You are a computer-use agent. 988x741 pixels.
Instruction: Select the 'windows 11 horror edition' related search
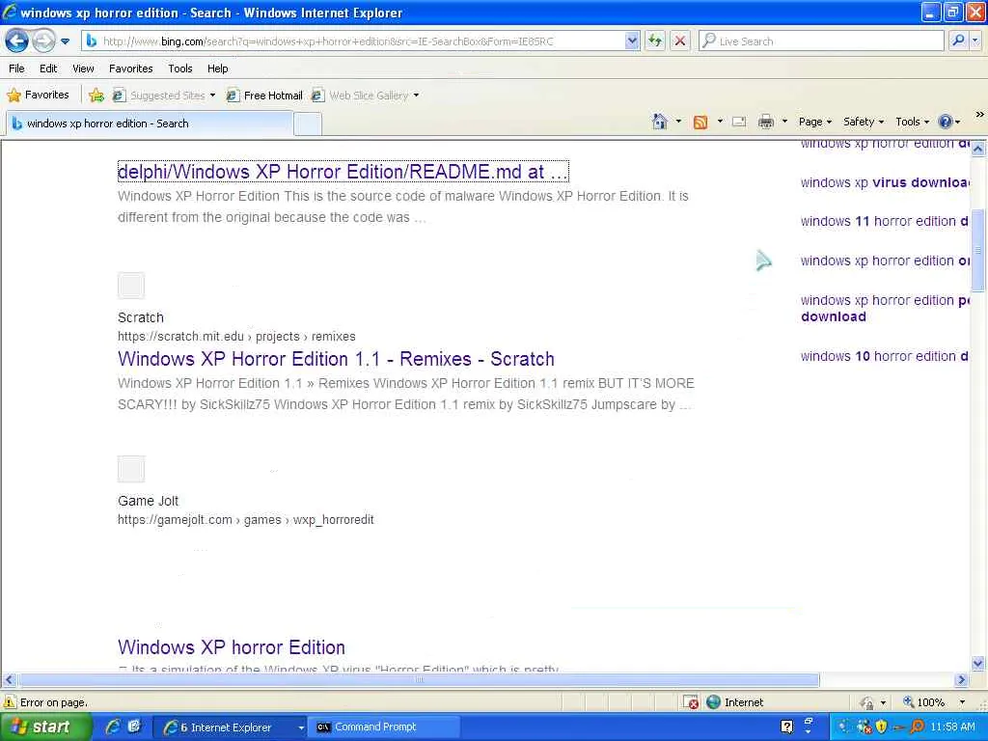pos(885,221)
